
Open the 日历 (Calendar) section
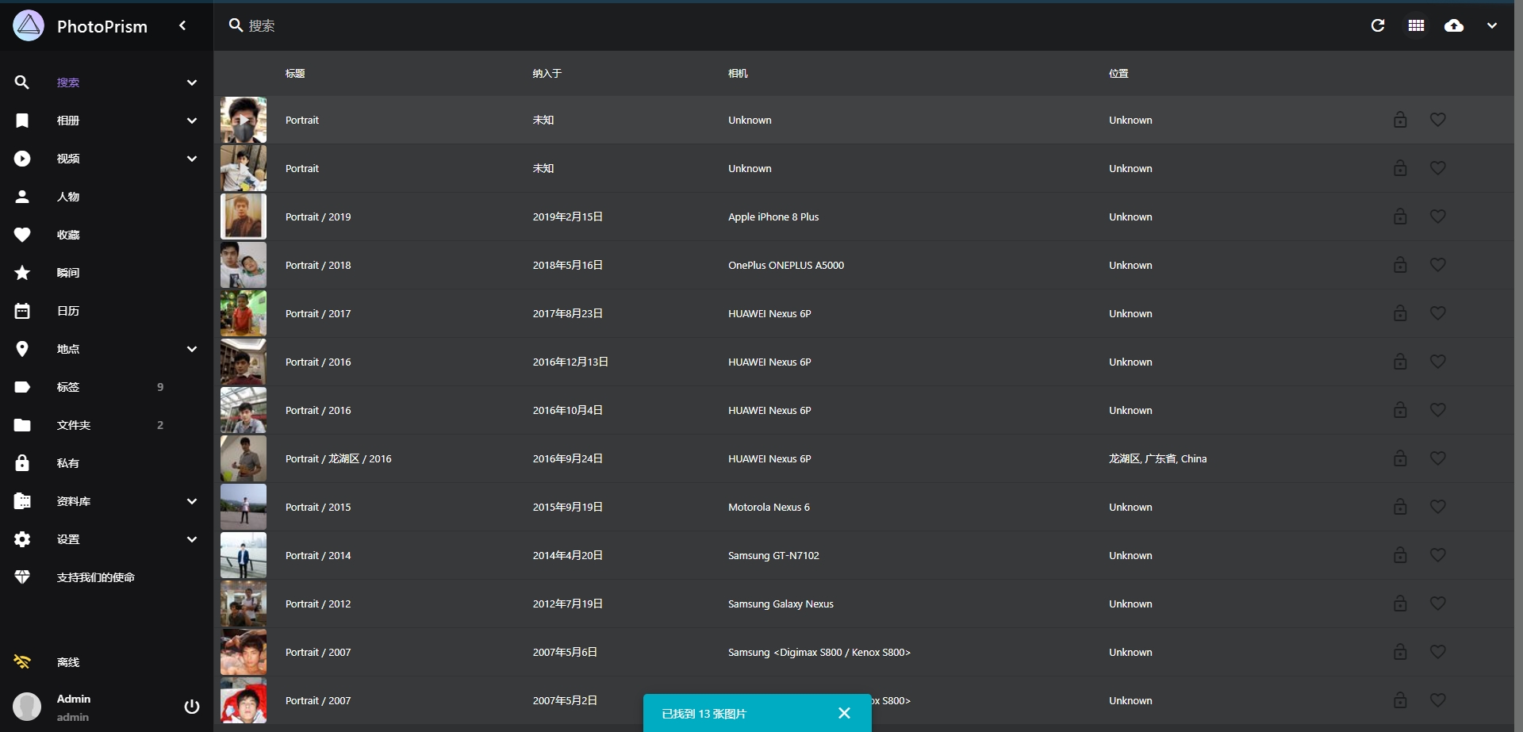click(68, 311)
